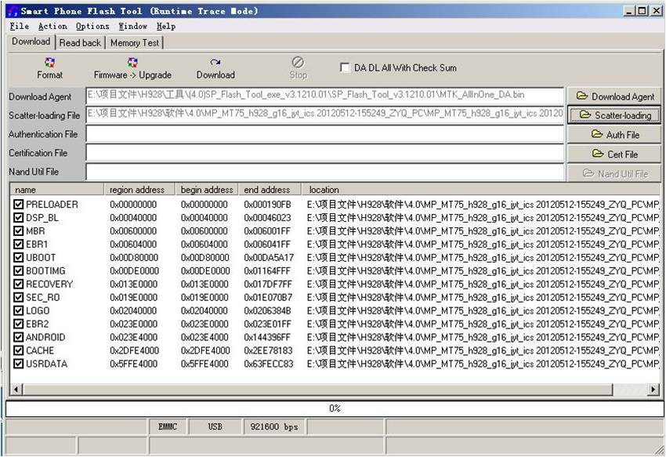Click the Download Agent path field
The width and height of the screenshot is (666, 457).
point(325,96)
